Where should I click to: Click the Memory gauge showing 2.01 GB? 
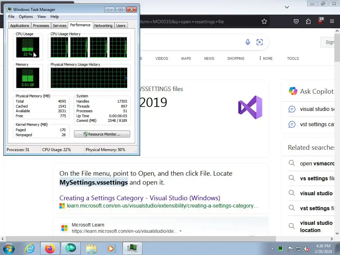pos(28,78)
